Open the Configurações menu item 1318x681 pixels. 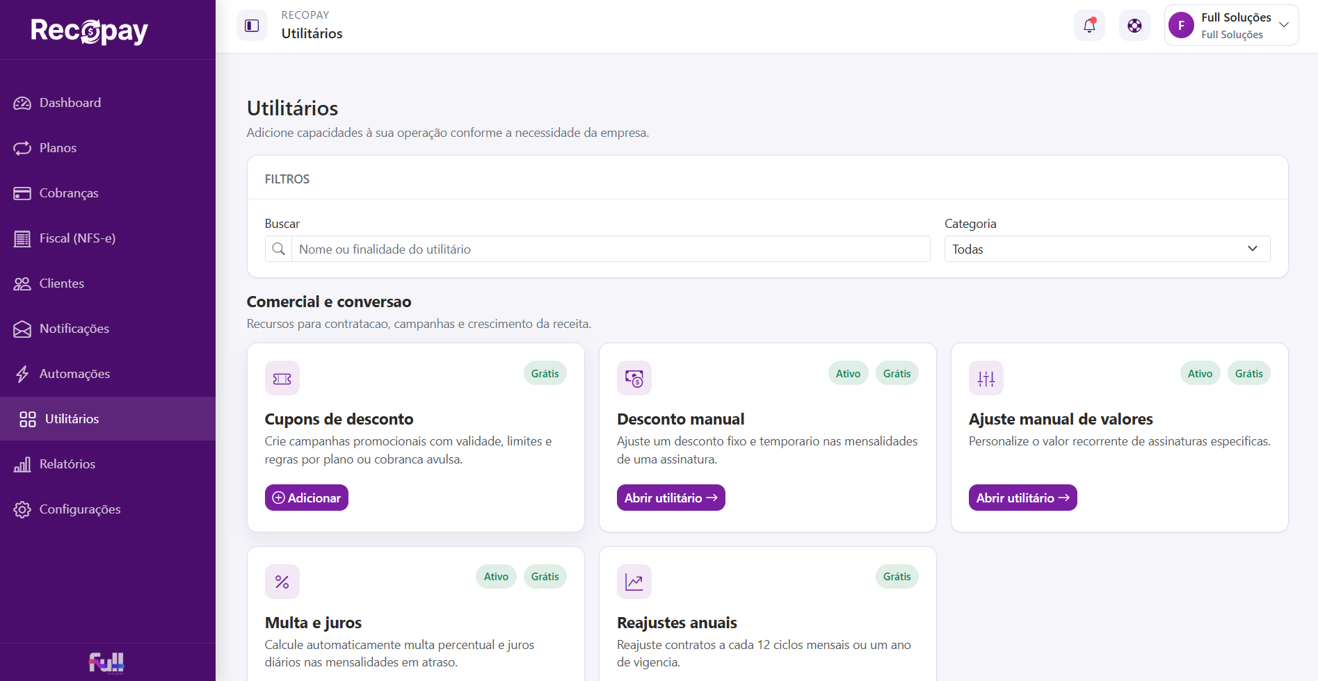click(108, 509)
